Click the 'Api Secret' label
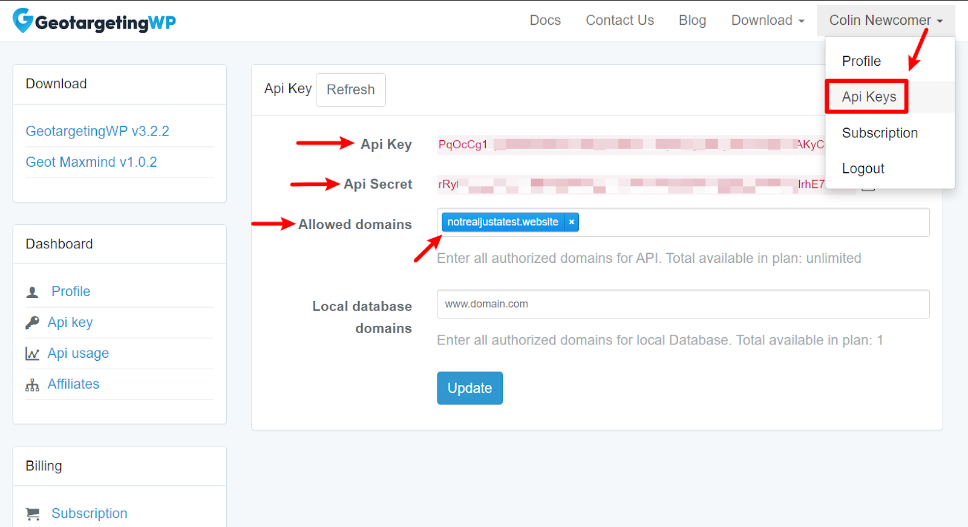 click(378, 184)
